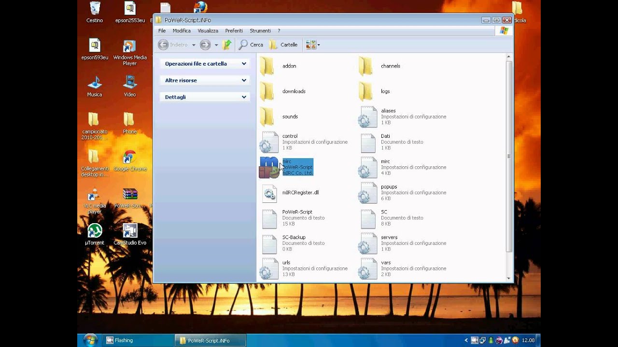Click the forward navigation arrow button
This screenshot has height=347, width=618.
coord(205,45)
